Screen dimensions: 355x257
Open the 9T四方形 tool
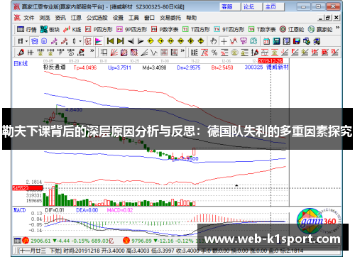tap(229, 29)
